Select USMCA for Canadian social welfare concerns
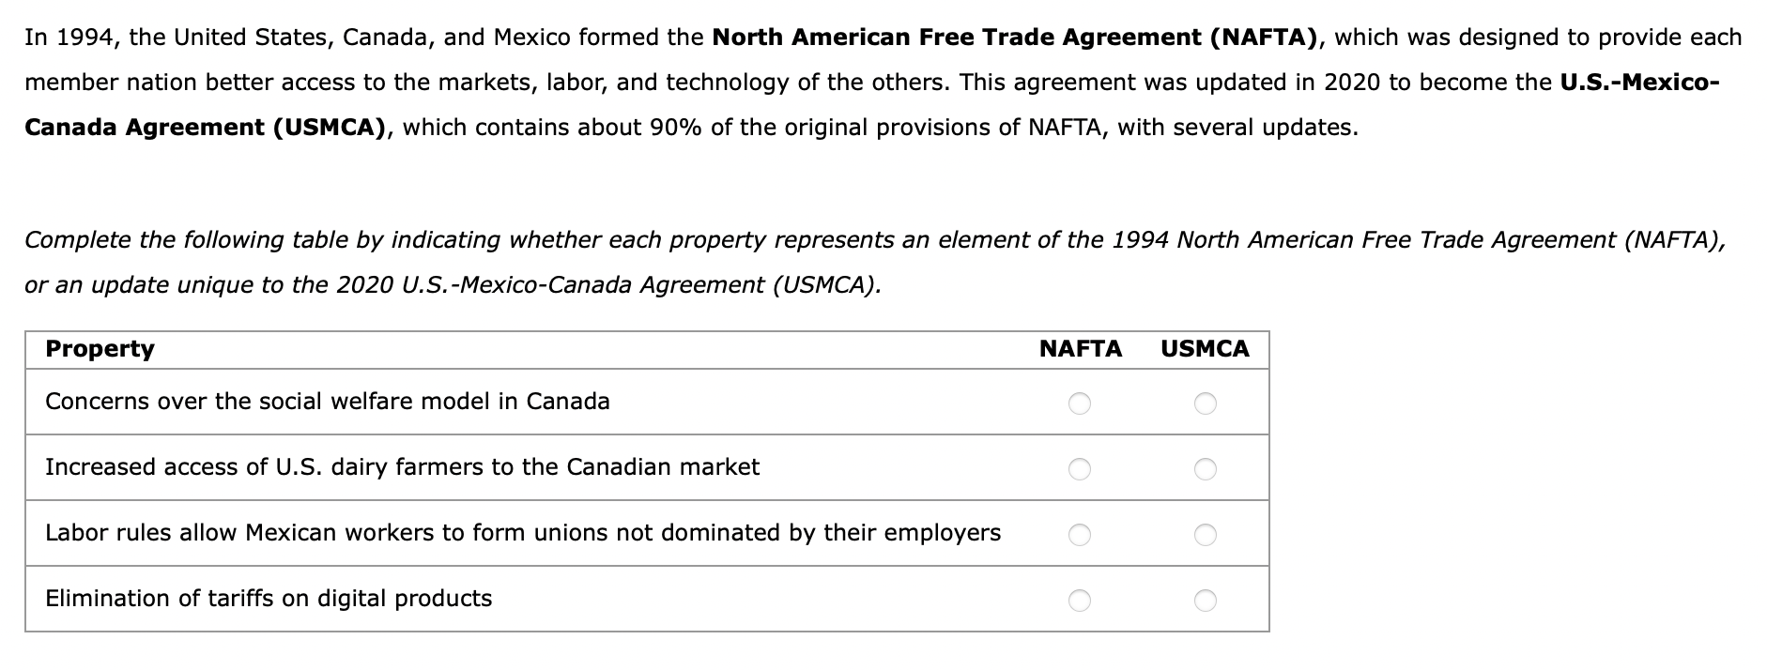 pyautogui.click(x=1206, y=405)
